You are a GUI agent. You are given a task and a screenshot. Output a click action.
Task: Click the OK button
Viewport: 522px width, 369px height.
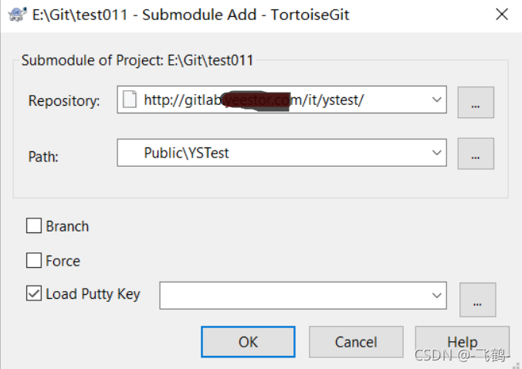click(248, 341)
